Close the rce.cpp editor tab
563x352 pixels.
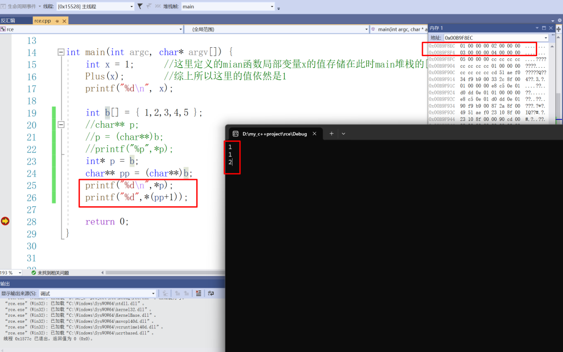click(64, 20)
